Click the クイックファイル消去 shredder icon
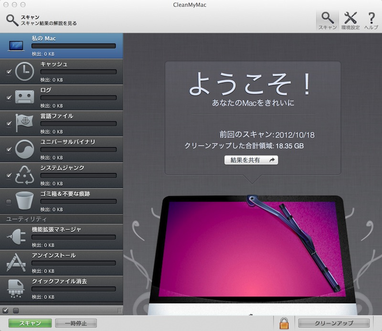This screenshot has height=331, width=382. point(16,288)
